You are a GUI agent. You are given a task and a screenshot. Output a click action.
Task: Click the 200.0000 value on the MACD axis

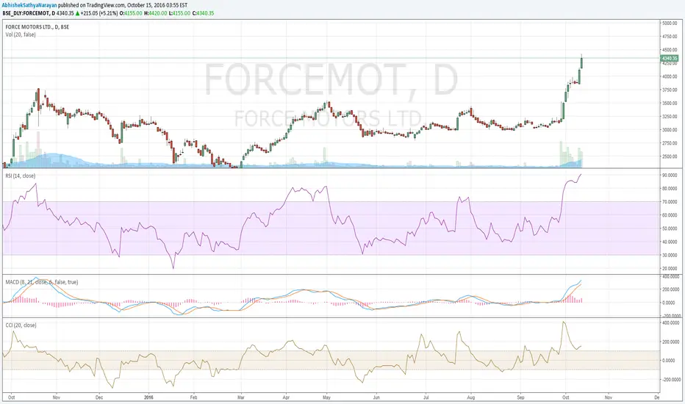click(x=670, y=289)
